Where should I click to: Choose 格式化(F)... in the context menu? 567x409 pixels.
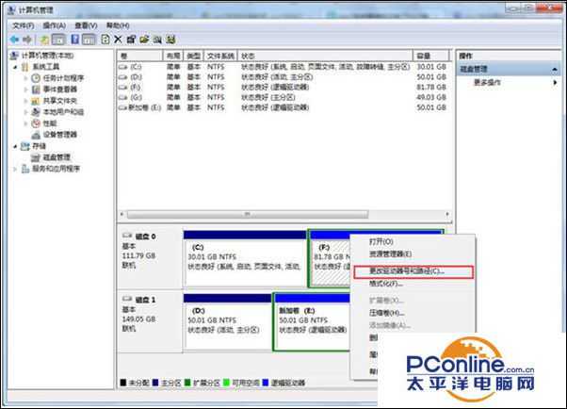coord(386,283)
